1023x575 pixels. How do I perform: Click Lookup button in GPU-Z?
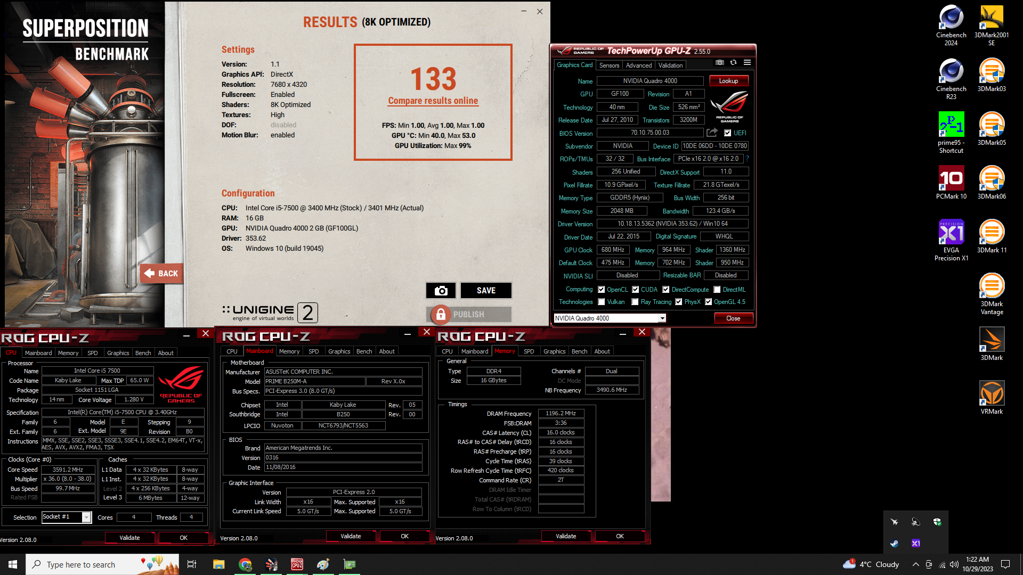click(x=728, y=81)
